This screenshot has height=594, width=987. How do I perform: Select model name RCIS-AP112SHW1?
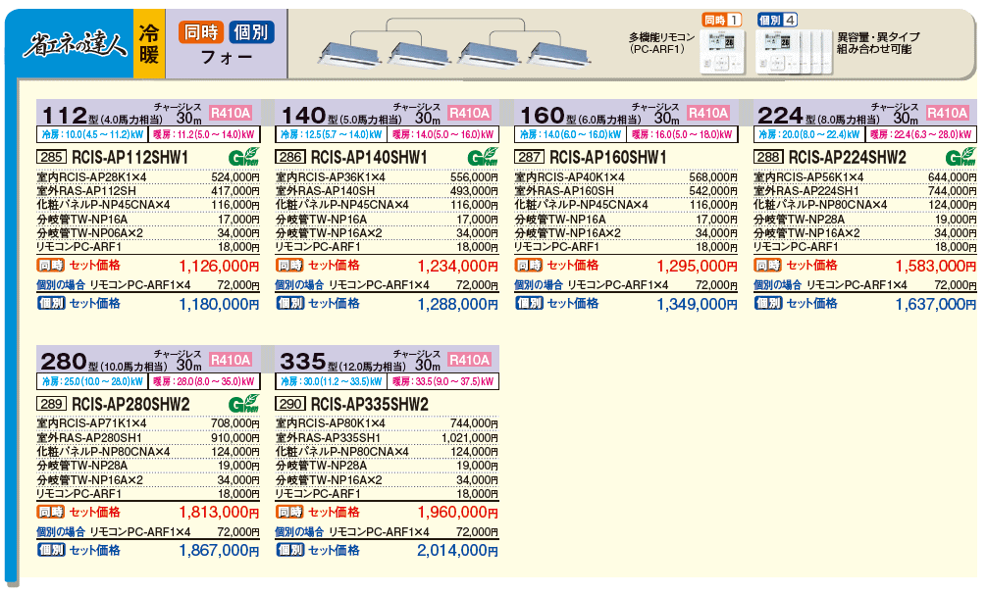130,157
